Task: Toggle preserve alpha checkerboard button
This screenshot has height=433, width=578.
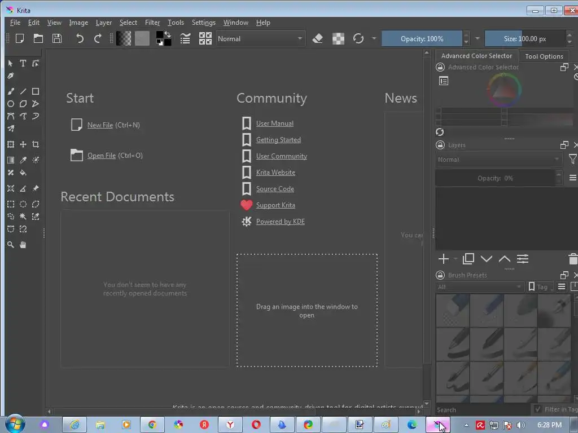Action: coord(338,38)
